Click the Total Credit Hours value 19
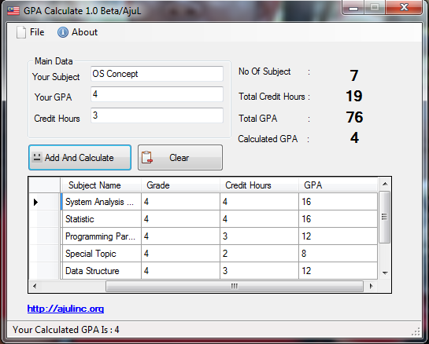This screenshot has width=429, height=344. [354, 96]
